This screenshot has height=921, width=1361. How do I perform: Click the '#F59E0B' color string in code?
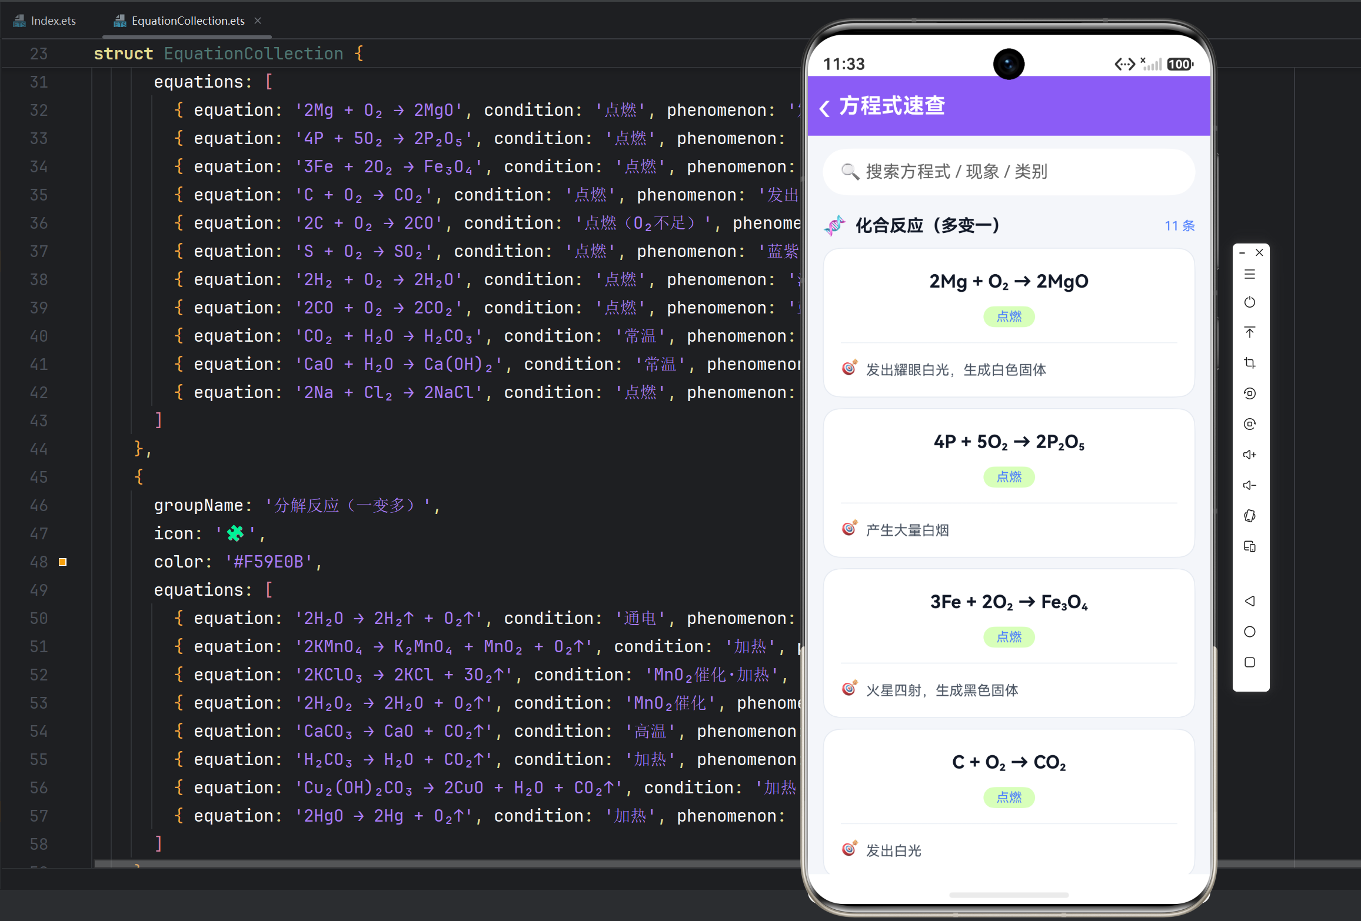[x=269, y=562]
